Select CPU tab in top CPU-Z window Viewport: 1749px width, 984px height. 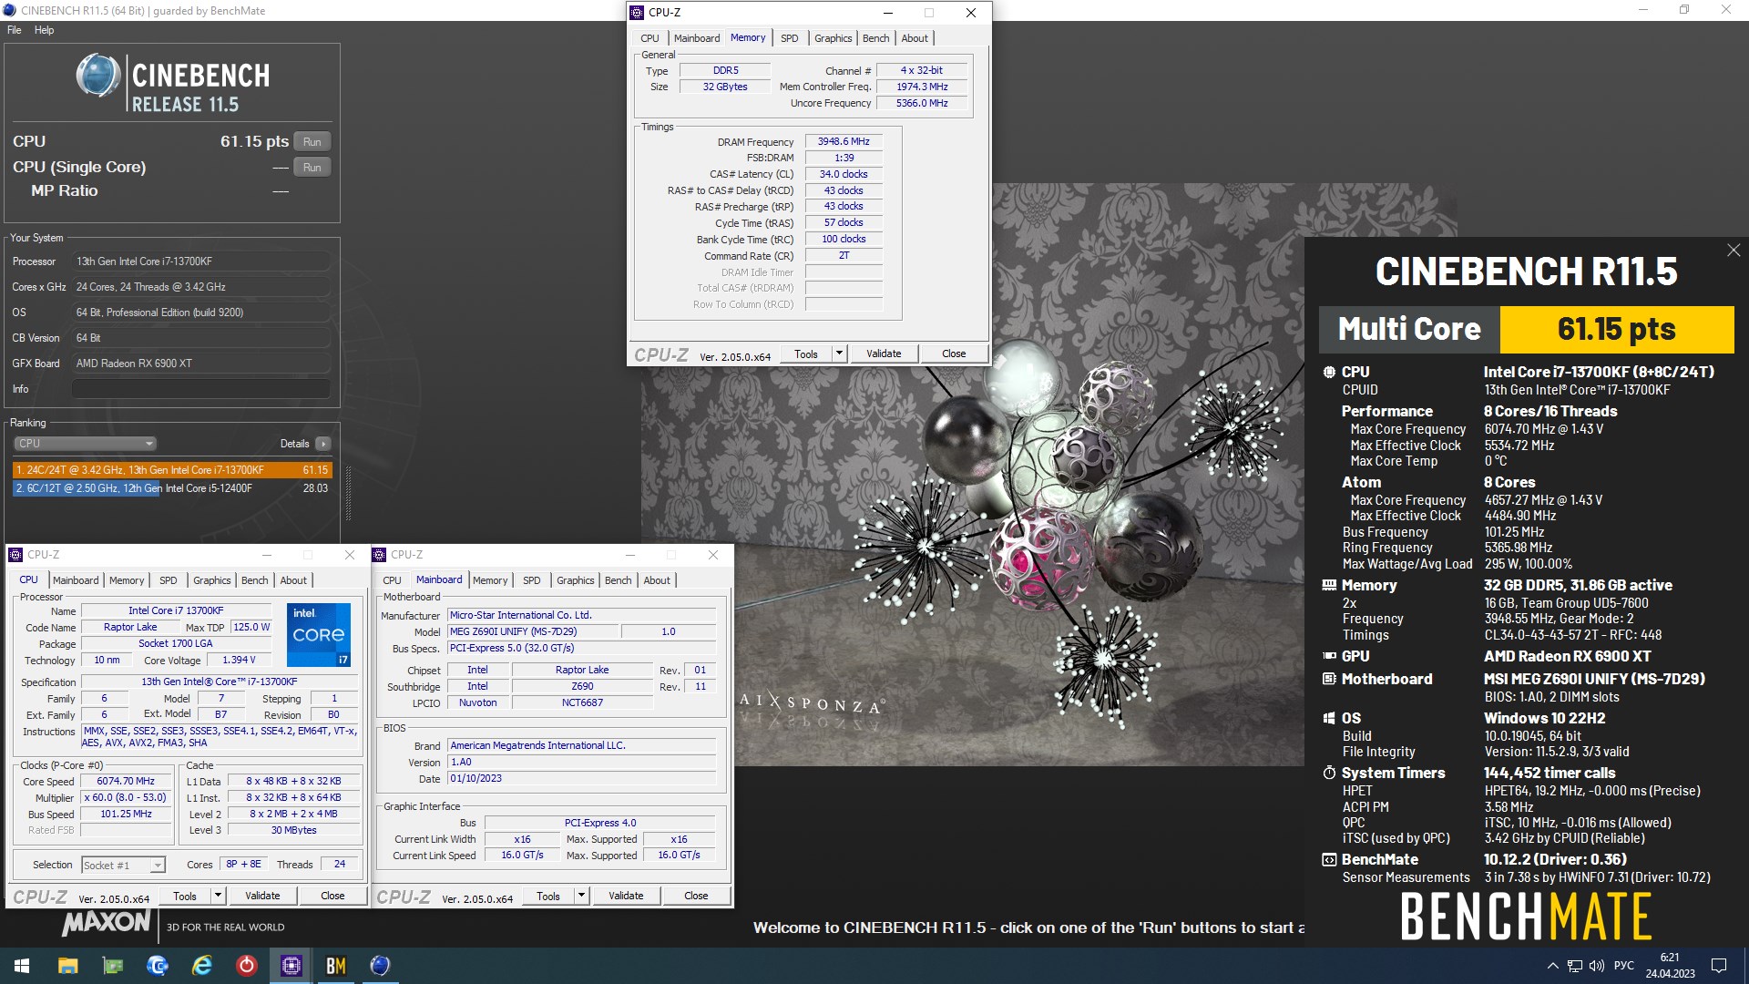coord(649,38)
